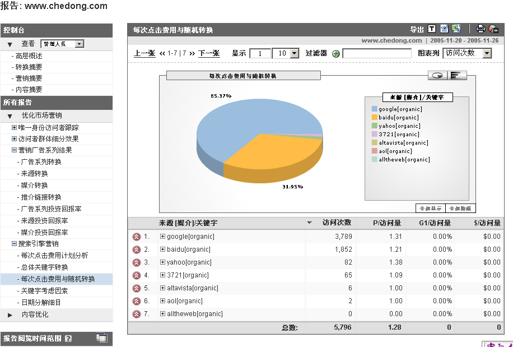This screenshot has height=347, width=513.
Task: Expand yahoo[organic] row plus box
Action: click(x=162, y=262)
